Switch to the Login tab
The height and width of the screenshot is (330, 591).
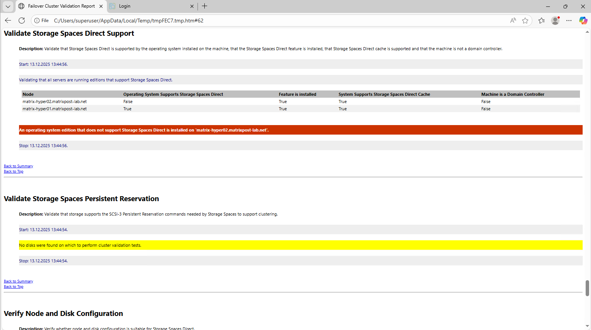152,6
